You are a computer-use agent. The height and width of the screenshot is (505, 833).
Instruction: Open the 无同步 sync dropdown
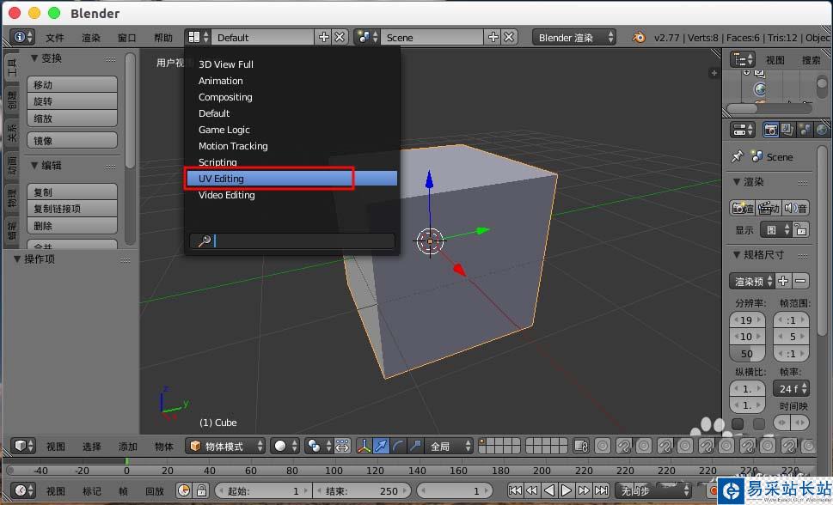click(654, 490)
